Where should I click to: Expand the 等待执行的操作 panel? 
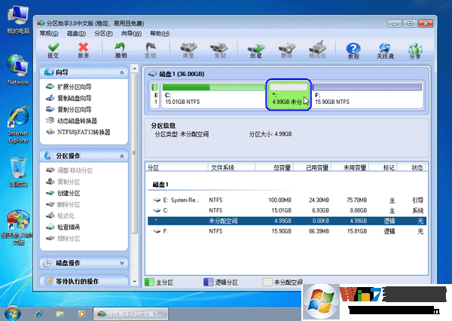(x=125, y=281)
